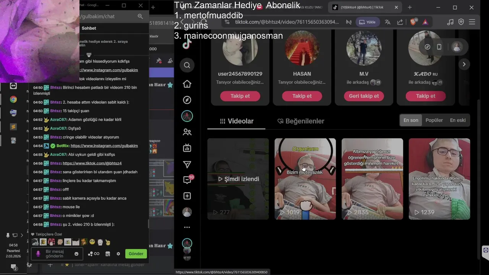Open TikTok LIVE icon in the sidebar
Viewport: 489px width, 275px height.
187,148
